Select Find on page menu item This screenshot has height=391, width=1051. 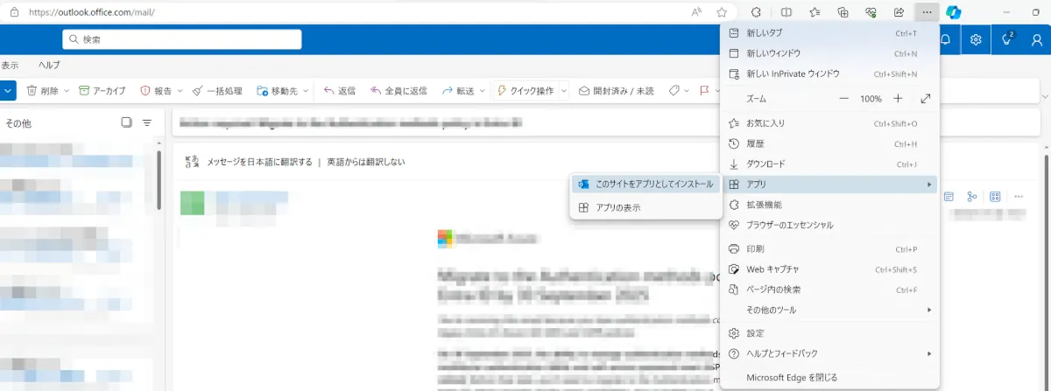(x=829, y=290)
